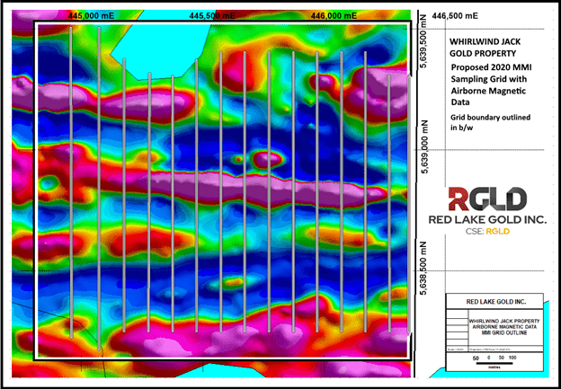Click the metres scale bar
Screen dimensions: 561x389
click(x=494, y=361)
